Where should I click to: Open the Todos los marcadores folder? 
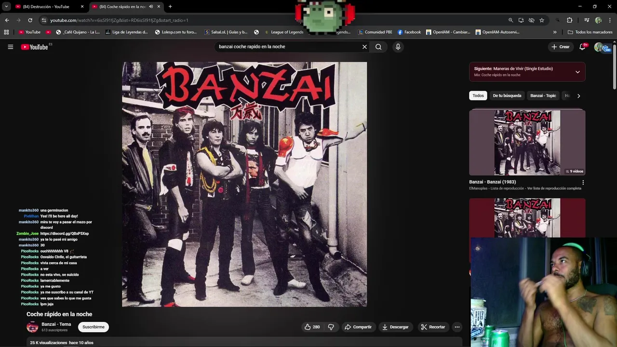[590, 32]
